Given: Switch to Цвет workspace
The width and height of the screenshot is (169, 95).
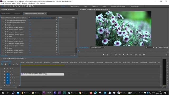Looking at the screenshot, I should [x=86, y=6].
